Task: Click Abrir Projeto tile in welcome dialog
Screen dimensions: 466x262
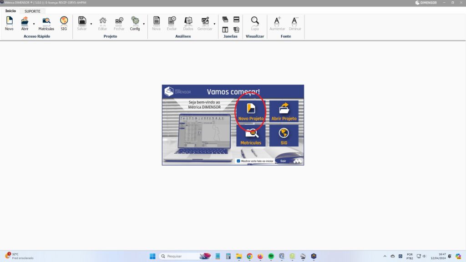Action: coord(284,111)
